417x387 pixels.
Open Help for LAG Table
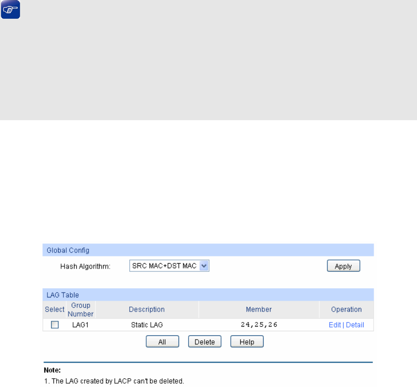coord(247,341)
